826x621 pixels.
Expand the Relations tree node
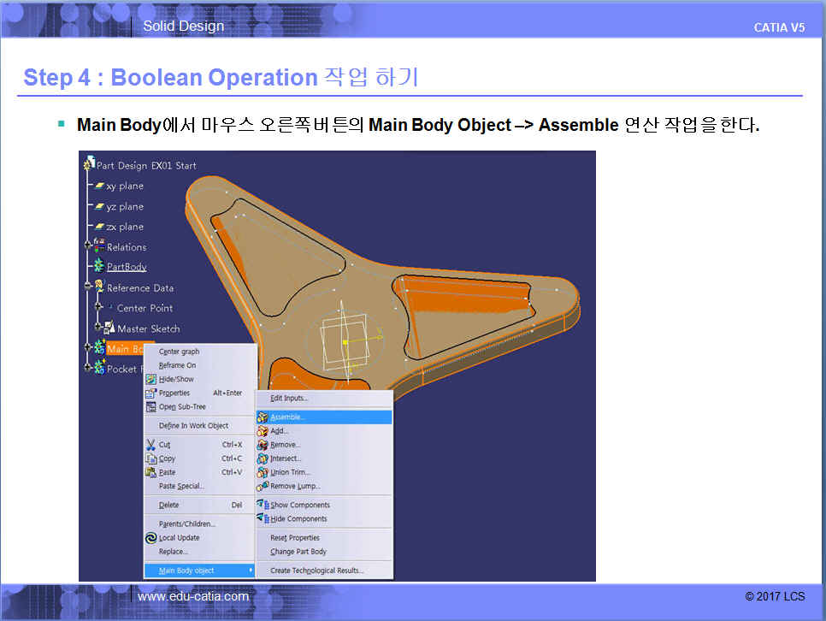point(87,247)
